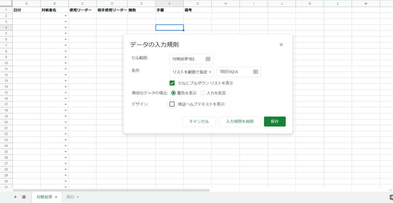Uncheck セルにプルダウンリストを表示
Image resolution: width=393 pixels, height=203 pixels.
172,83
